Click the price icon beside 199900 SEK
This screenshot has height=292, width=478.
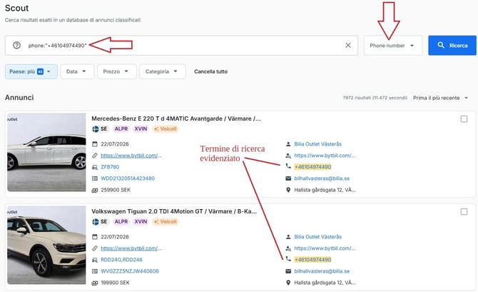click(x=95, y=283)
